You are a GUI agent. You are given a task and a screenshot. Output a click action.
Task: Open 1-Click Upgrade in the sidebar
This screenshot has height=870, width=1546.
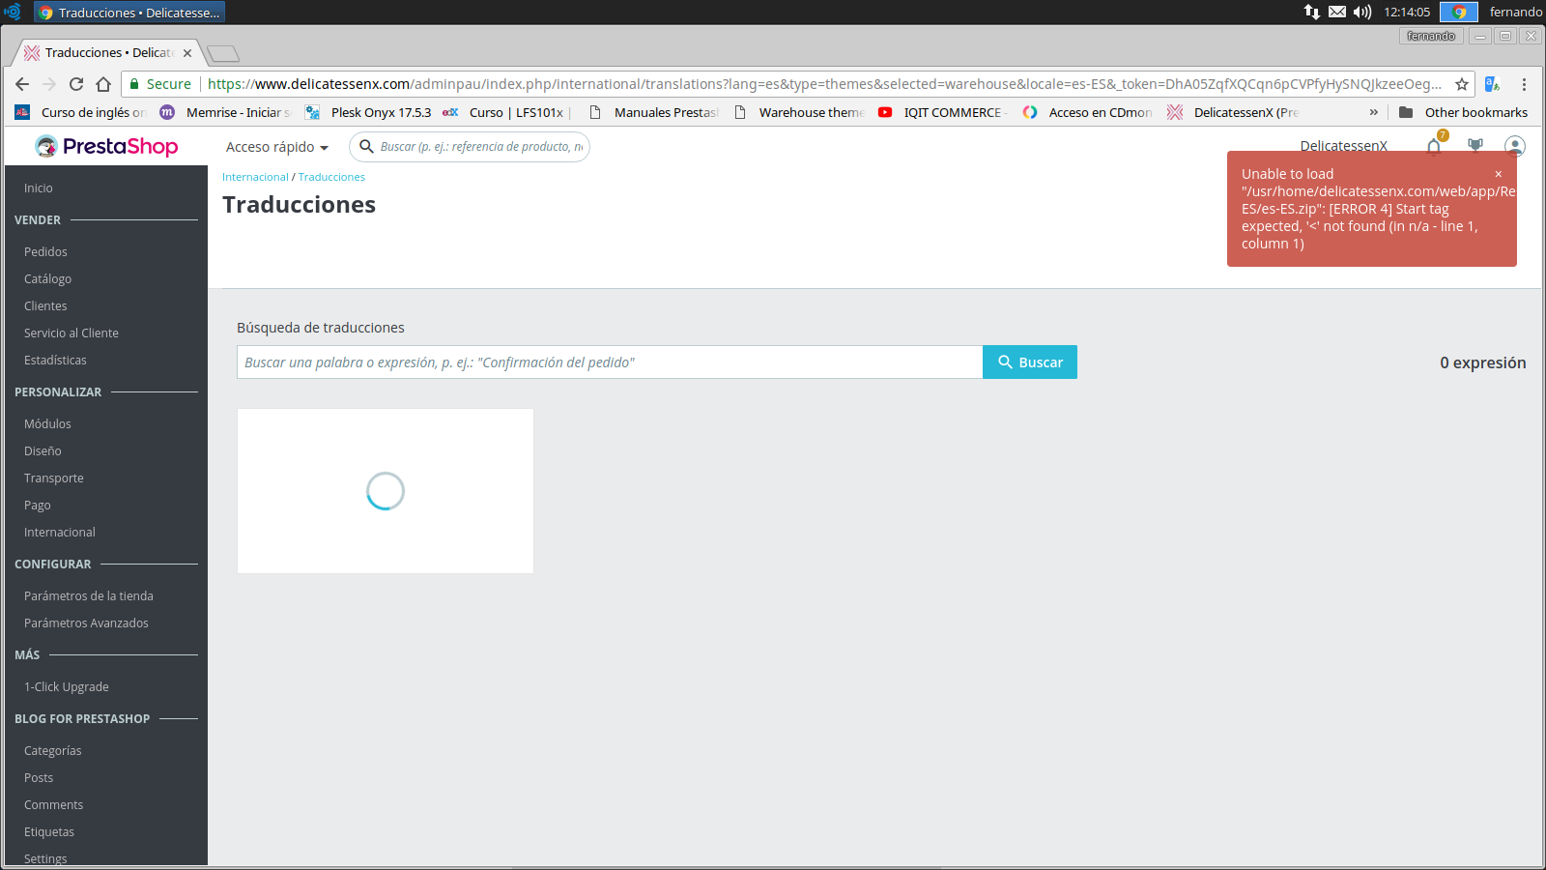point(67,687)
